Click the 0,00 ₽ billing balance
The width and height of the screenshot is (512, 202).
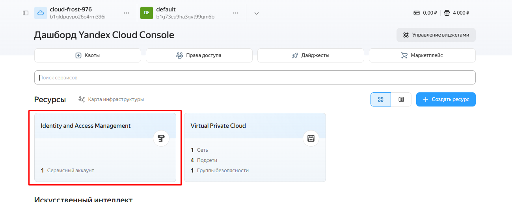pos(425,13)
